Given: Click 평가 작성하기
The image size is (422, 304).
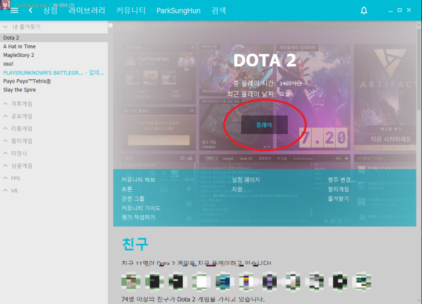Looking at the screenshot, I should 138,217.
